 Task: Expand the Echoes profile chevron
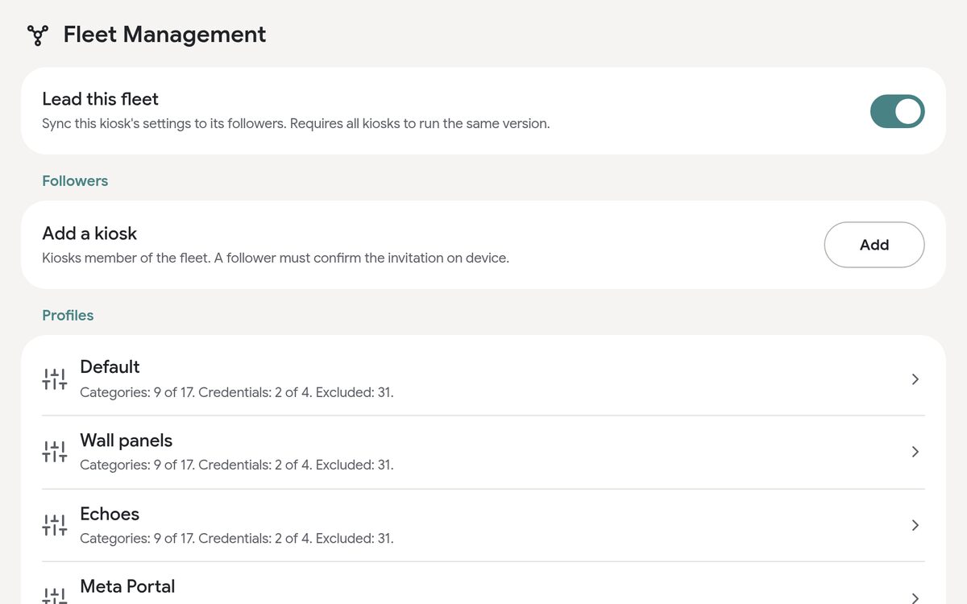(915, 525)
